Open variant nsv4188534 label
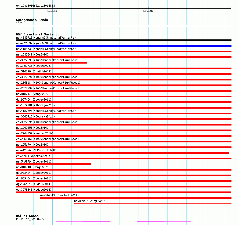 click(46, 49)
